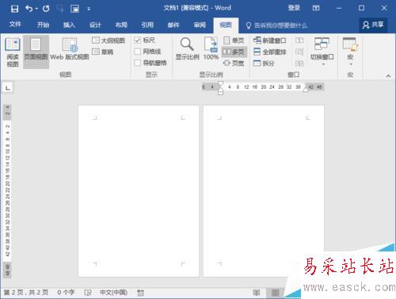Select Print Layout button in status bar
The image size is (396, 299).
coord(275,293)
